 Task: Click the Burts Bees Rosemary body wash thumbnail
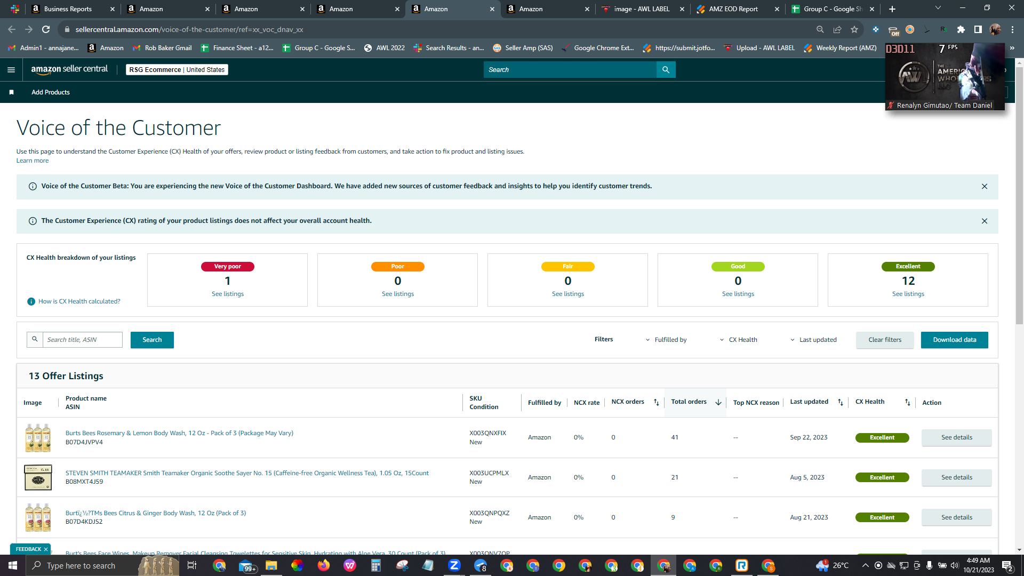pyautogui.click(x=38, y=438)
